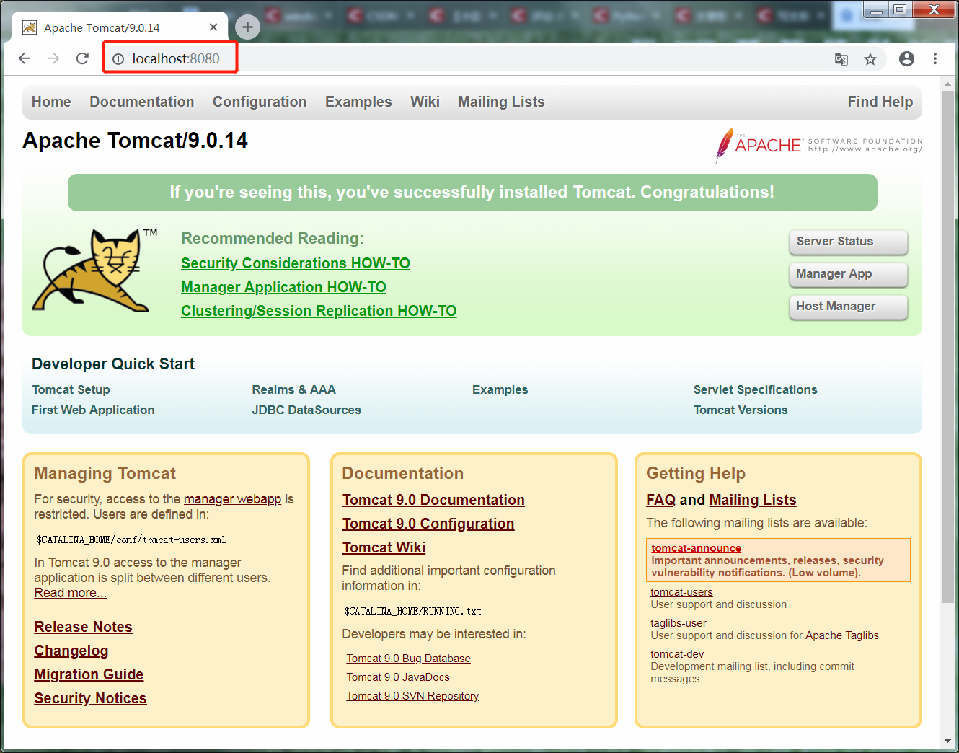Open the Realms & AAA link

(293, 389)
